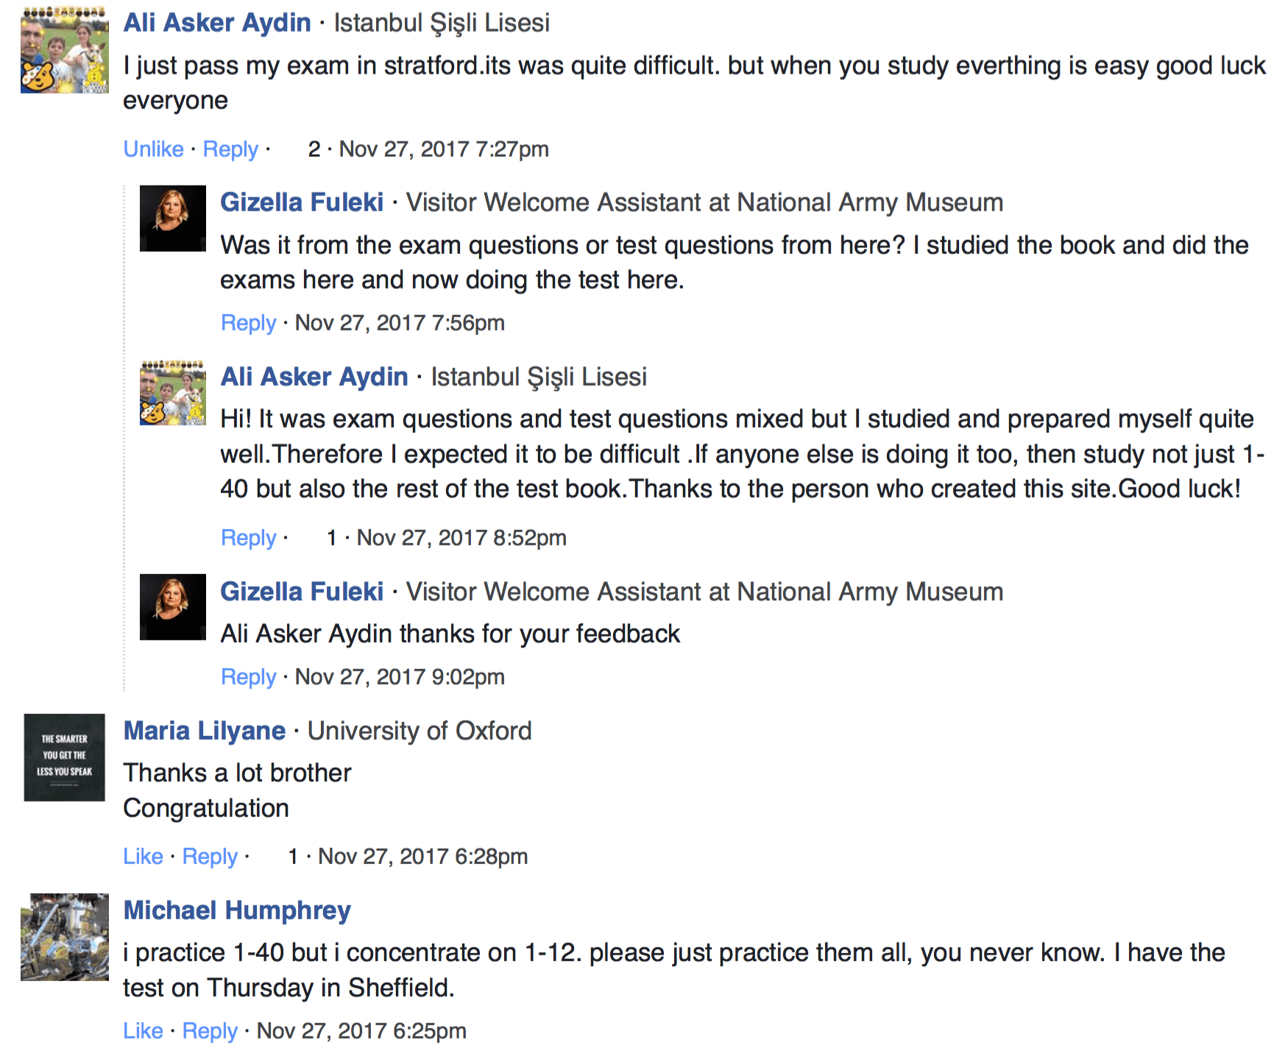Reply to the 8:52pm comment
Screen dimensions: 1285x1051
pos(249,538)
